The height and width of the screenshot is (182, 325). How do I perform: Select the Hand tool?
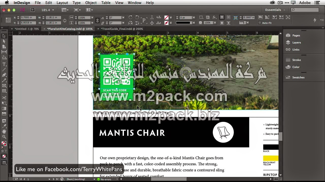pyautogui.click(x=4, y=131)
